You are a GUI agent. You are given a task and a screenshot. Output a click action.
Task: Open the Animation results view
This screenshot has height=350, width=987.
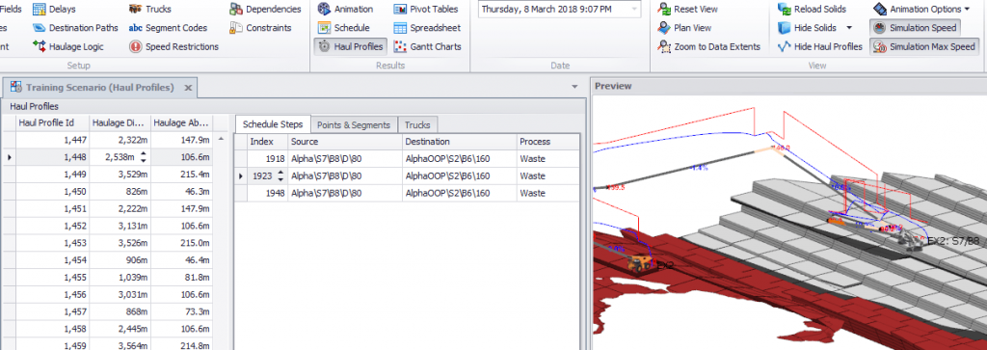[x=346, y=10]
